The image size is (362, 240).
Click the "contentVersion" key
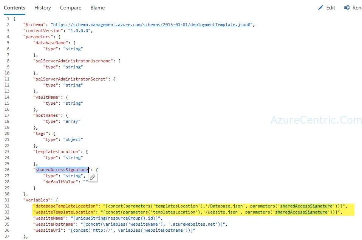(43, 31)
